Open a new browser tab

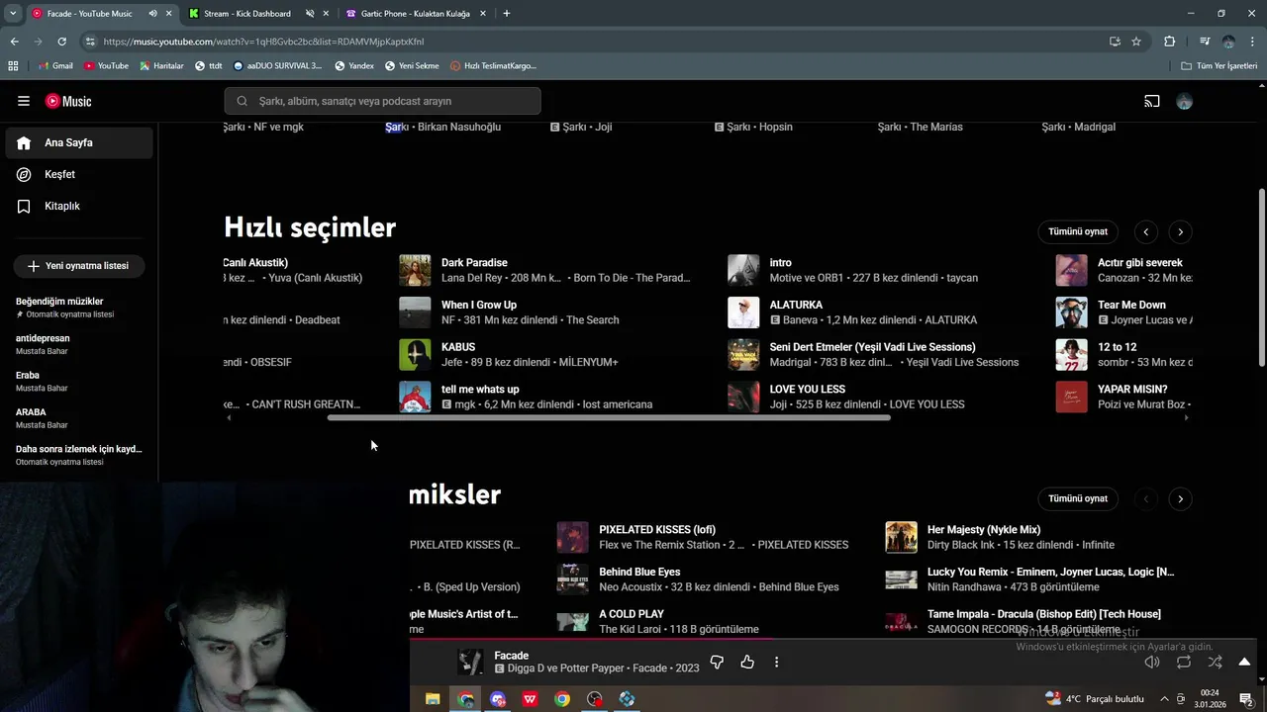pyautogui.click(x=507, y=14)
